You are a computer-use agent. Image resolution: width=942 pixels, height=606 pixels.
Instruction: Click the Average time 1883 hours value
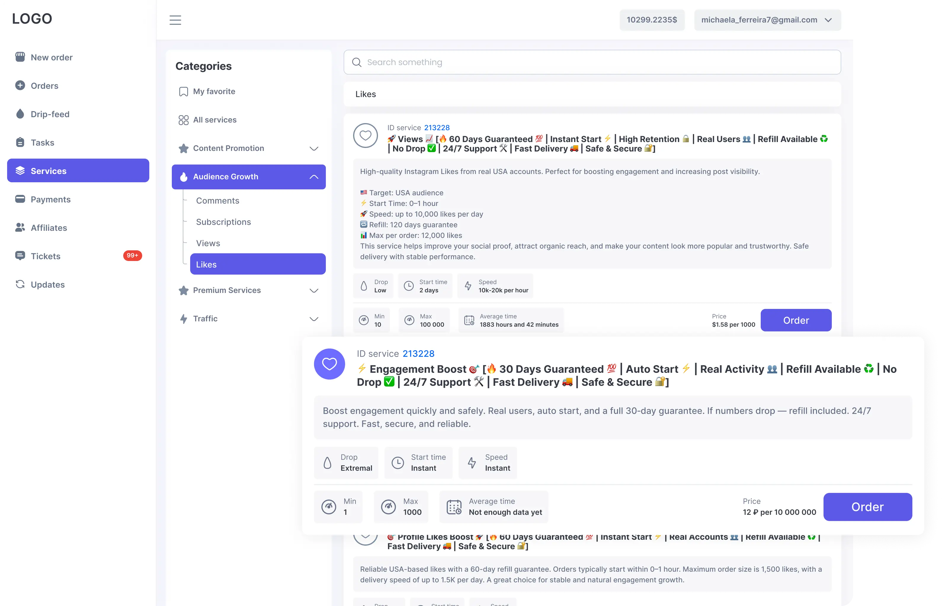coord(519,325)
